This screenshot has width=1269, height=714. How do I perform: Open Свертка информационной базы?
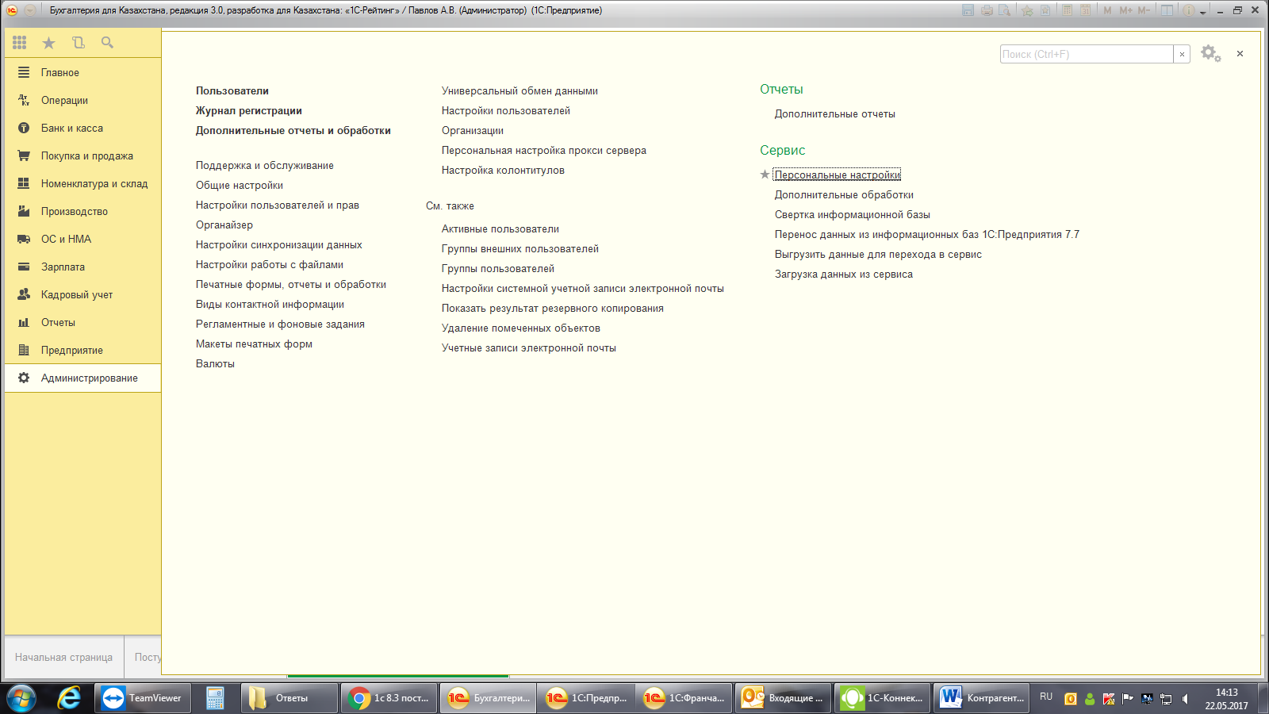pos(853,214)
